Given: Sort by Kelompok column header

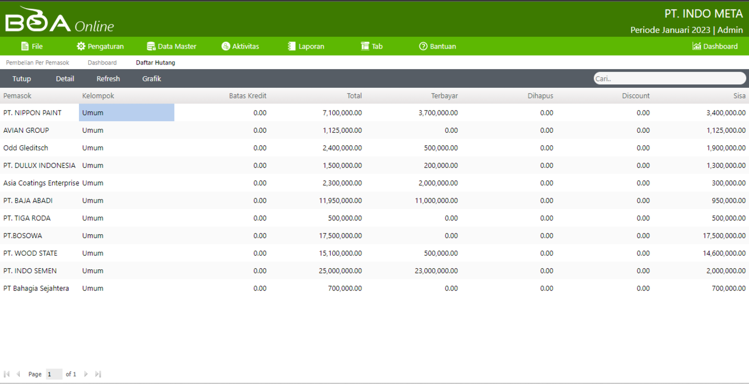Looking at the screenshot, I should 98,95.
